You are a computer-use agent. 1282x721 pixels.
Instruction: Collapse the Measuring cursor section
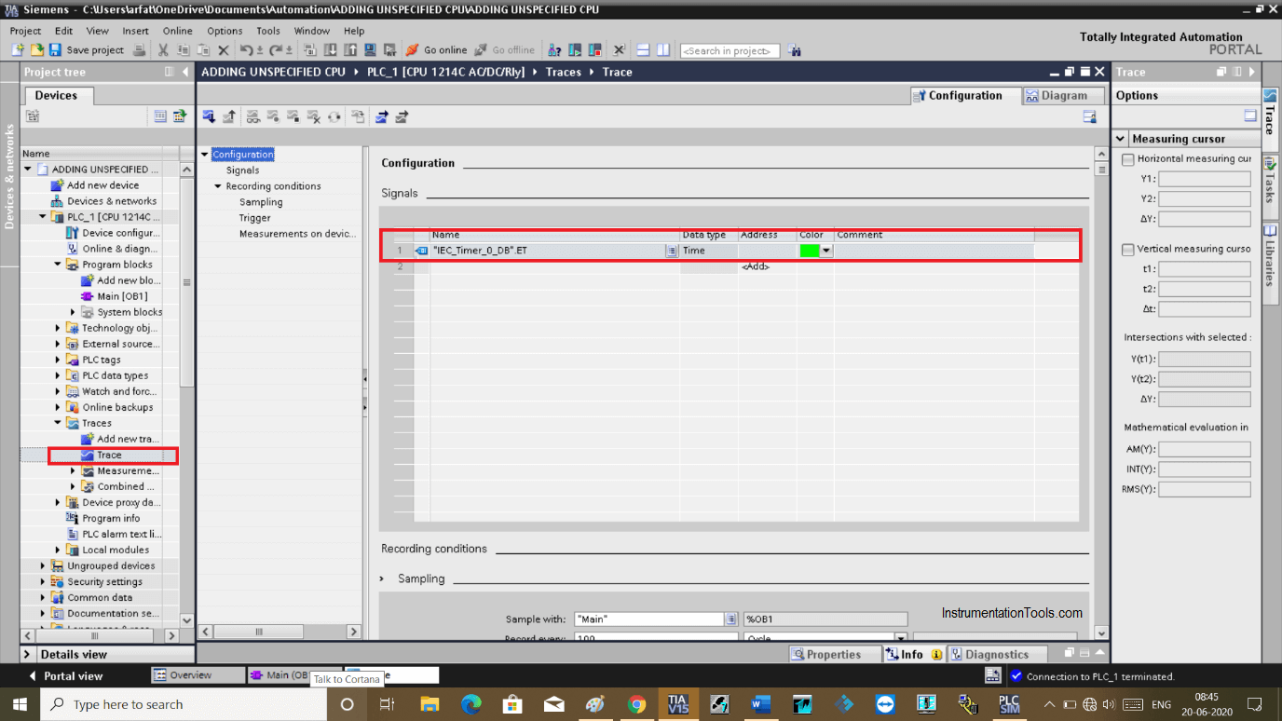pos(1122,139)
